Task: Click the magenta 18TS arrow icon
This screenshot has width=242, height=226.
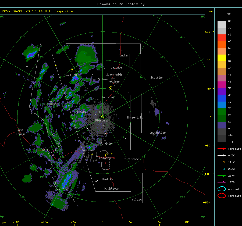Action: point(222,182)
